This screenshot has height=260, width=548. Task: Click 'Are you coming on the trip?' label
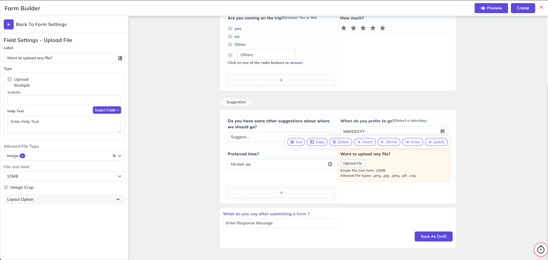coord(256,18)
